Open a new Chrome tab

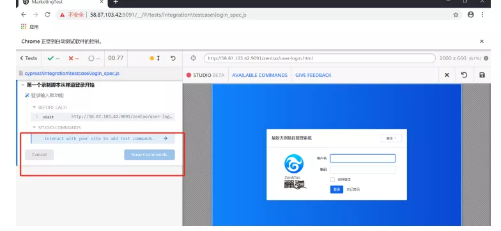[x=116, y=1]
